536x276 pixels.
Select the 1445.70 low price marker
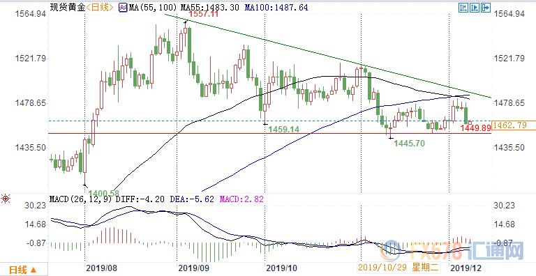409,144
